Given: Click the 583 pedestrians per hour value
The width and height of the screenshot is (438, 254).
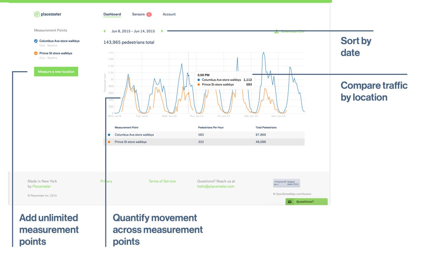Looking at the screenshot, I should click(201, 135).
